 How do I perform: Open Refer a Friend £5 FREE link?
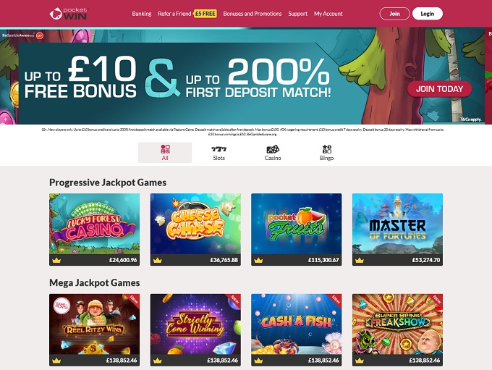[187, 14]
